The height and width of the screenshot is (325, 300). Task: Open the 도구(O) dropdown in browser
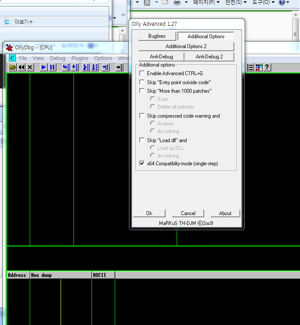[x=263, y=2]
